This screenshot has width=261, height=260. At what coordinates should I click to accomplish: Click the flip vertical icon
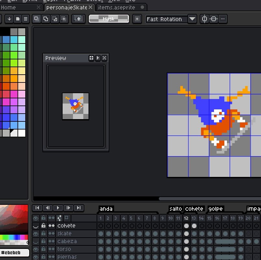[214, 19]
